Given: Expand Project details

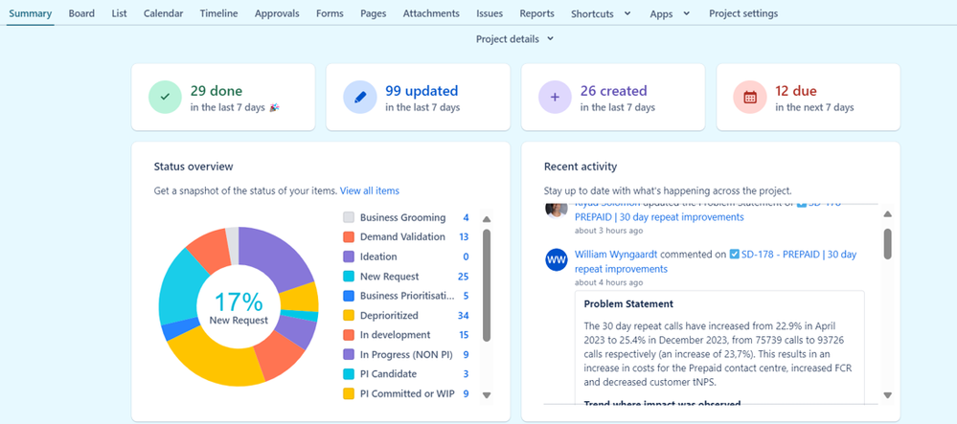Looking at the screenshot, I should [514, 39].
